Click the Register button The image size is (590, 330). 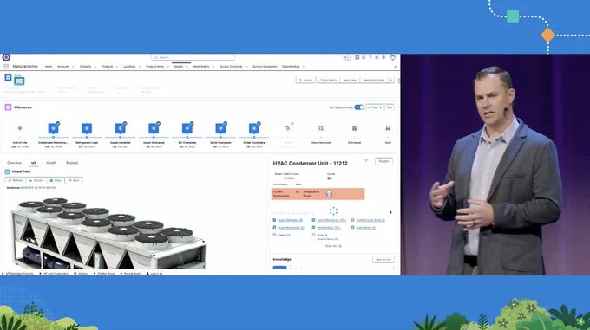click(383, 161)
